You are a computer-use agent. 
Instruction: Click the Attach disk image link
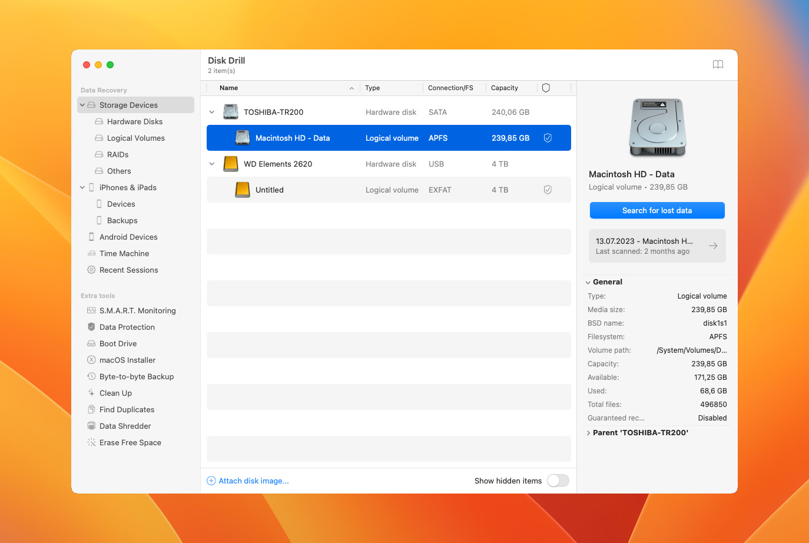254,481
